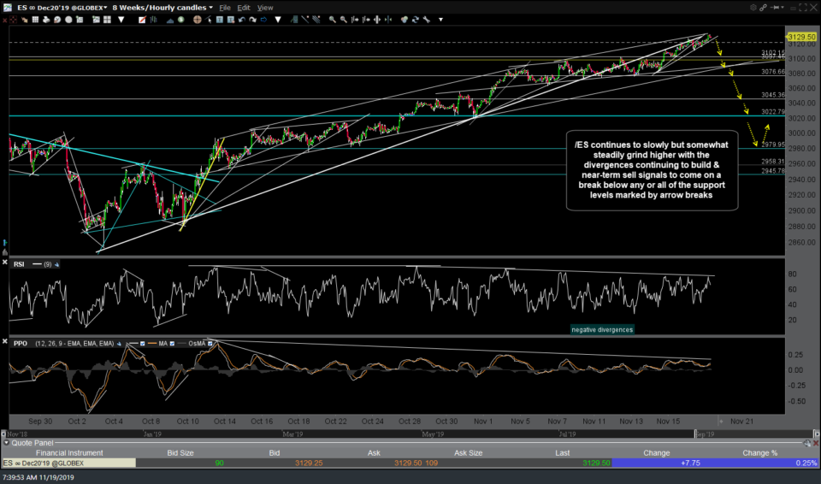Click the first text annotation T icon
Viewport: 821px width, 484px height.
pyautogui.click(x=220, y=20)
